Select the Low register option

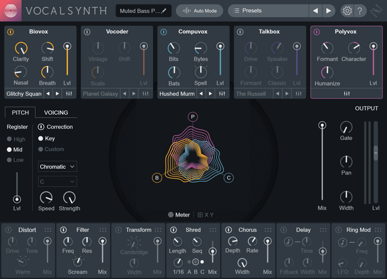(x=15, y=160)
